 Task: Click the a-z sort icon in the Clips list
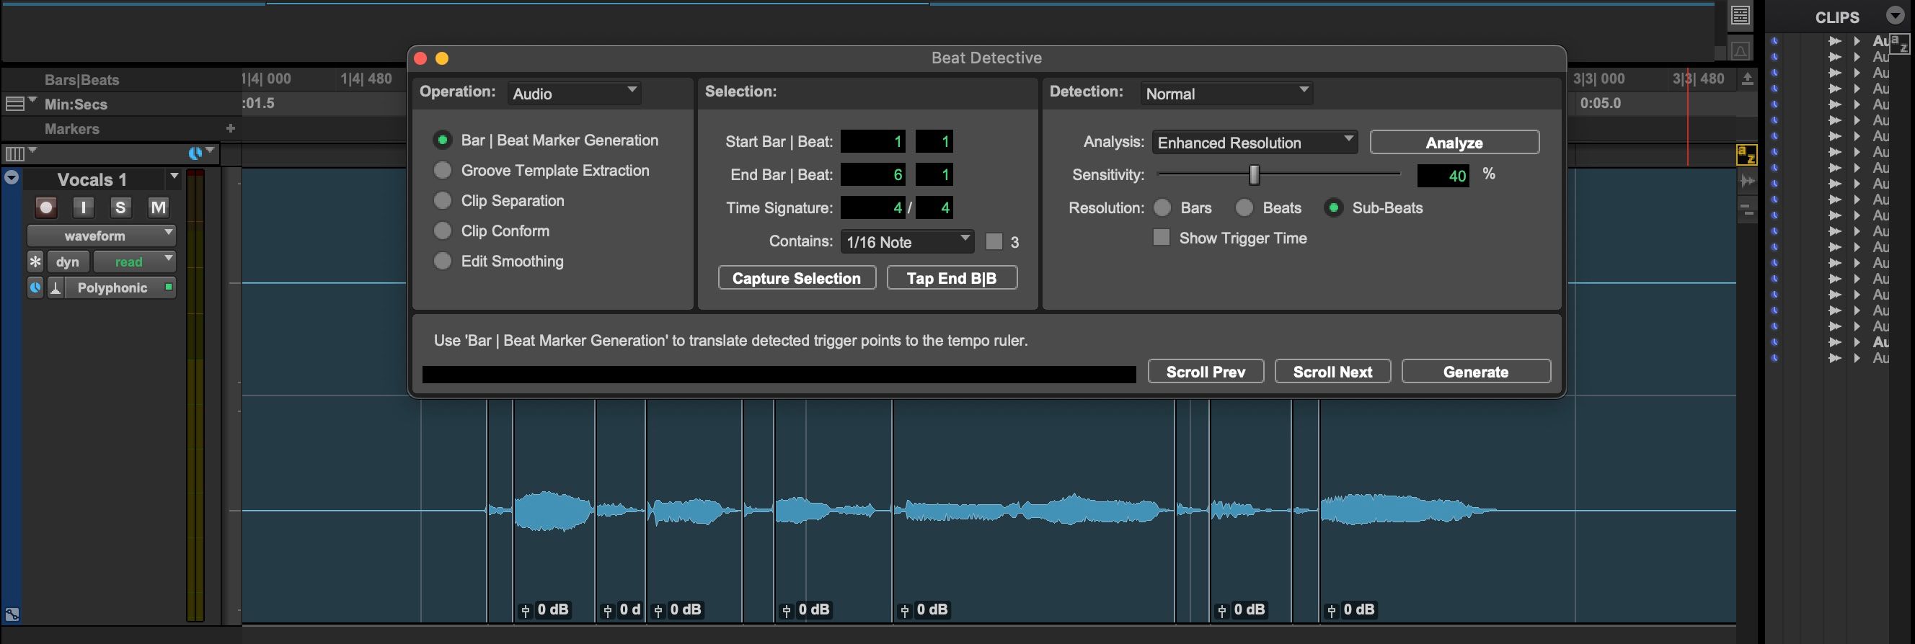1898,44
